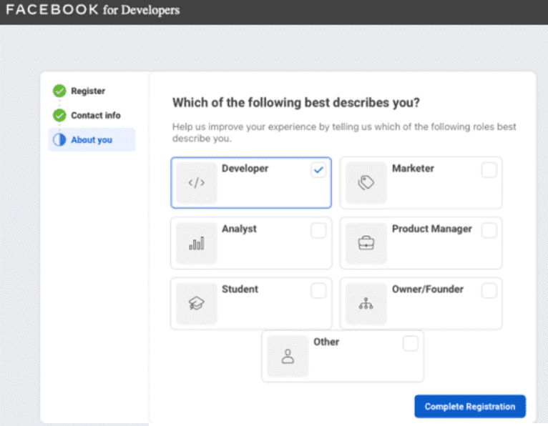Click the Owner/Founder role label
This screenshot has height=426, width=548.
click(427, 289)
